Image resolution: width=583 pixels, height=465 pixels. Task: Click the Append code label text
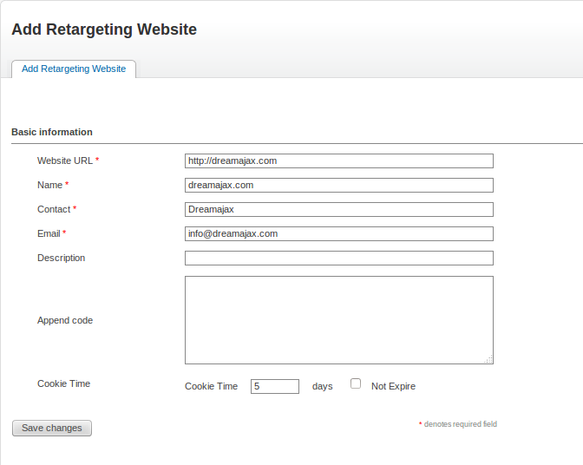[65, 320]
